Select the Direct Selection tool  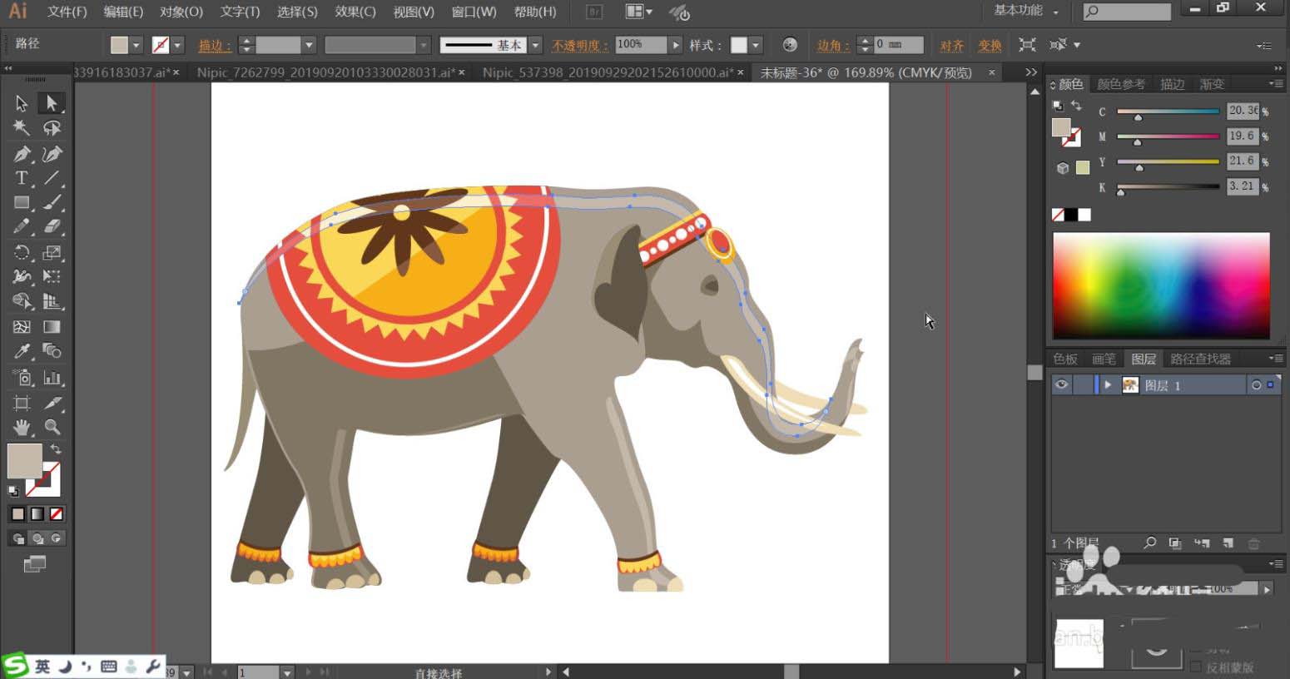pyautogui.click(x=52, y=103)
